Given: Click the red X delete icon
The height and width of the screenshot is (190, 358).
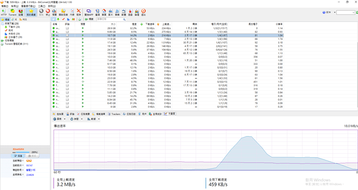Looking at the screenshot, I should pos(78,12).
